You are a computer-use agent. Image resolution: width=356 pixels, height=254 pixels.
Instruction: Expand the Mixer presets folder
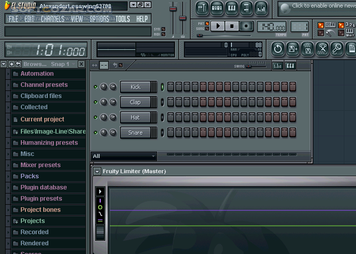(x=8, y=165)
